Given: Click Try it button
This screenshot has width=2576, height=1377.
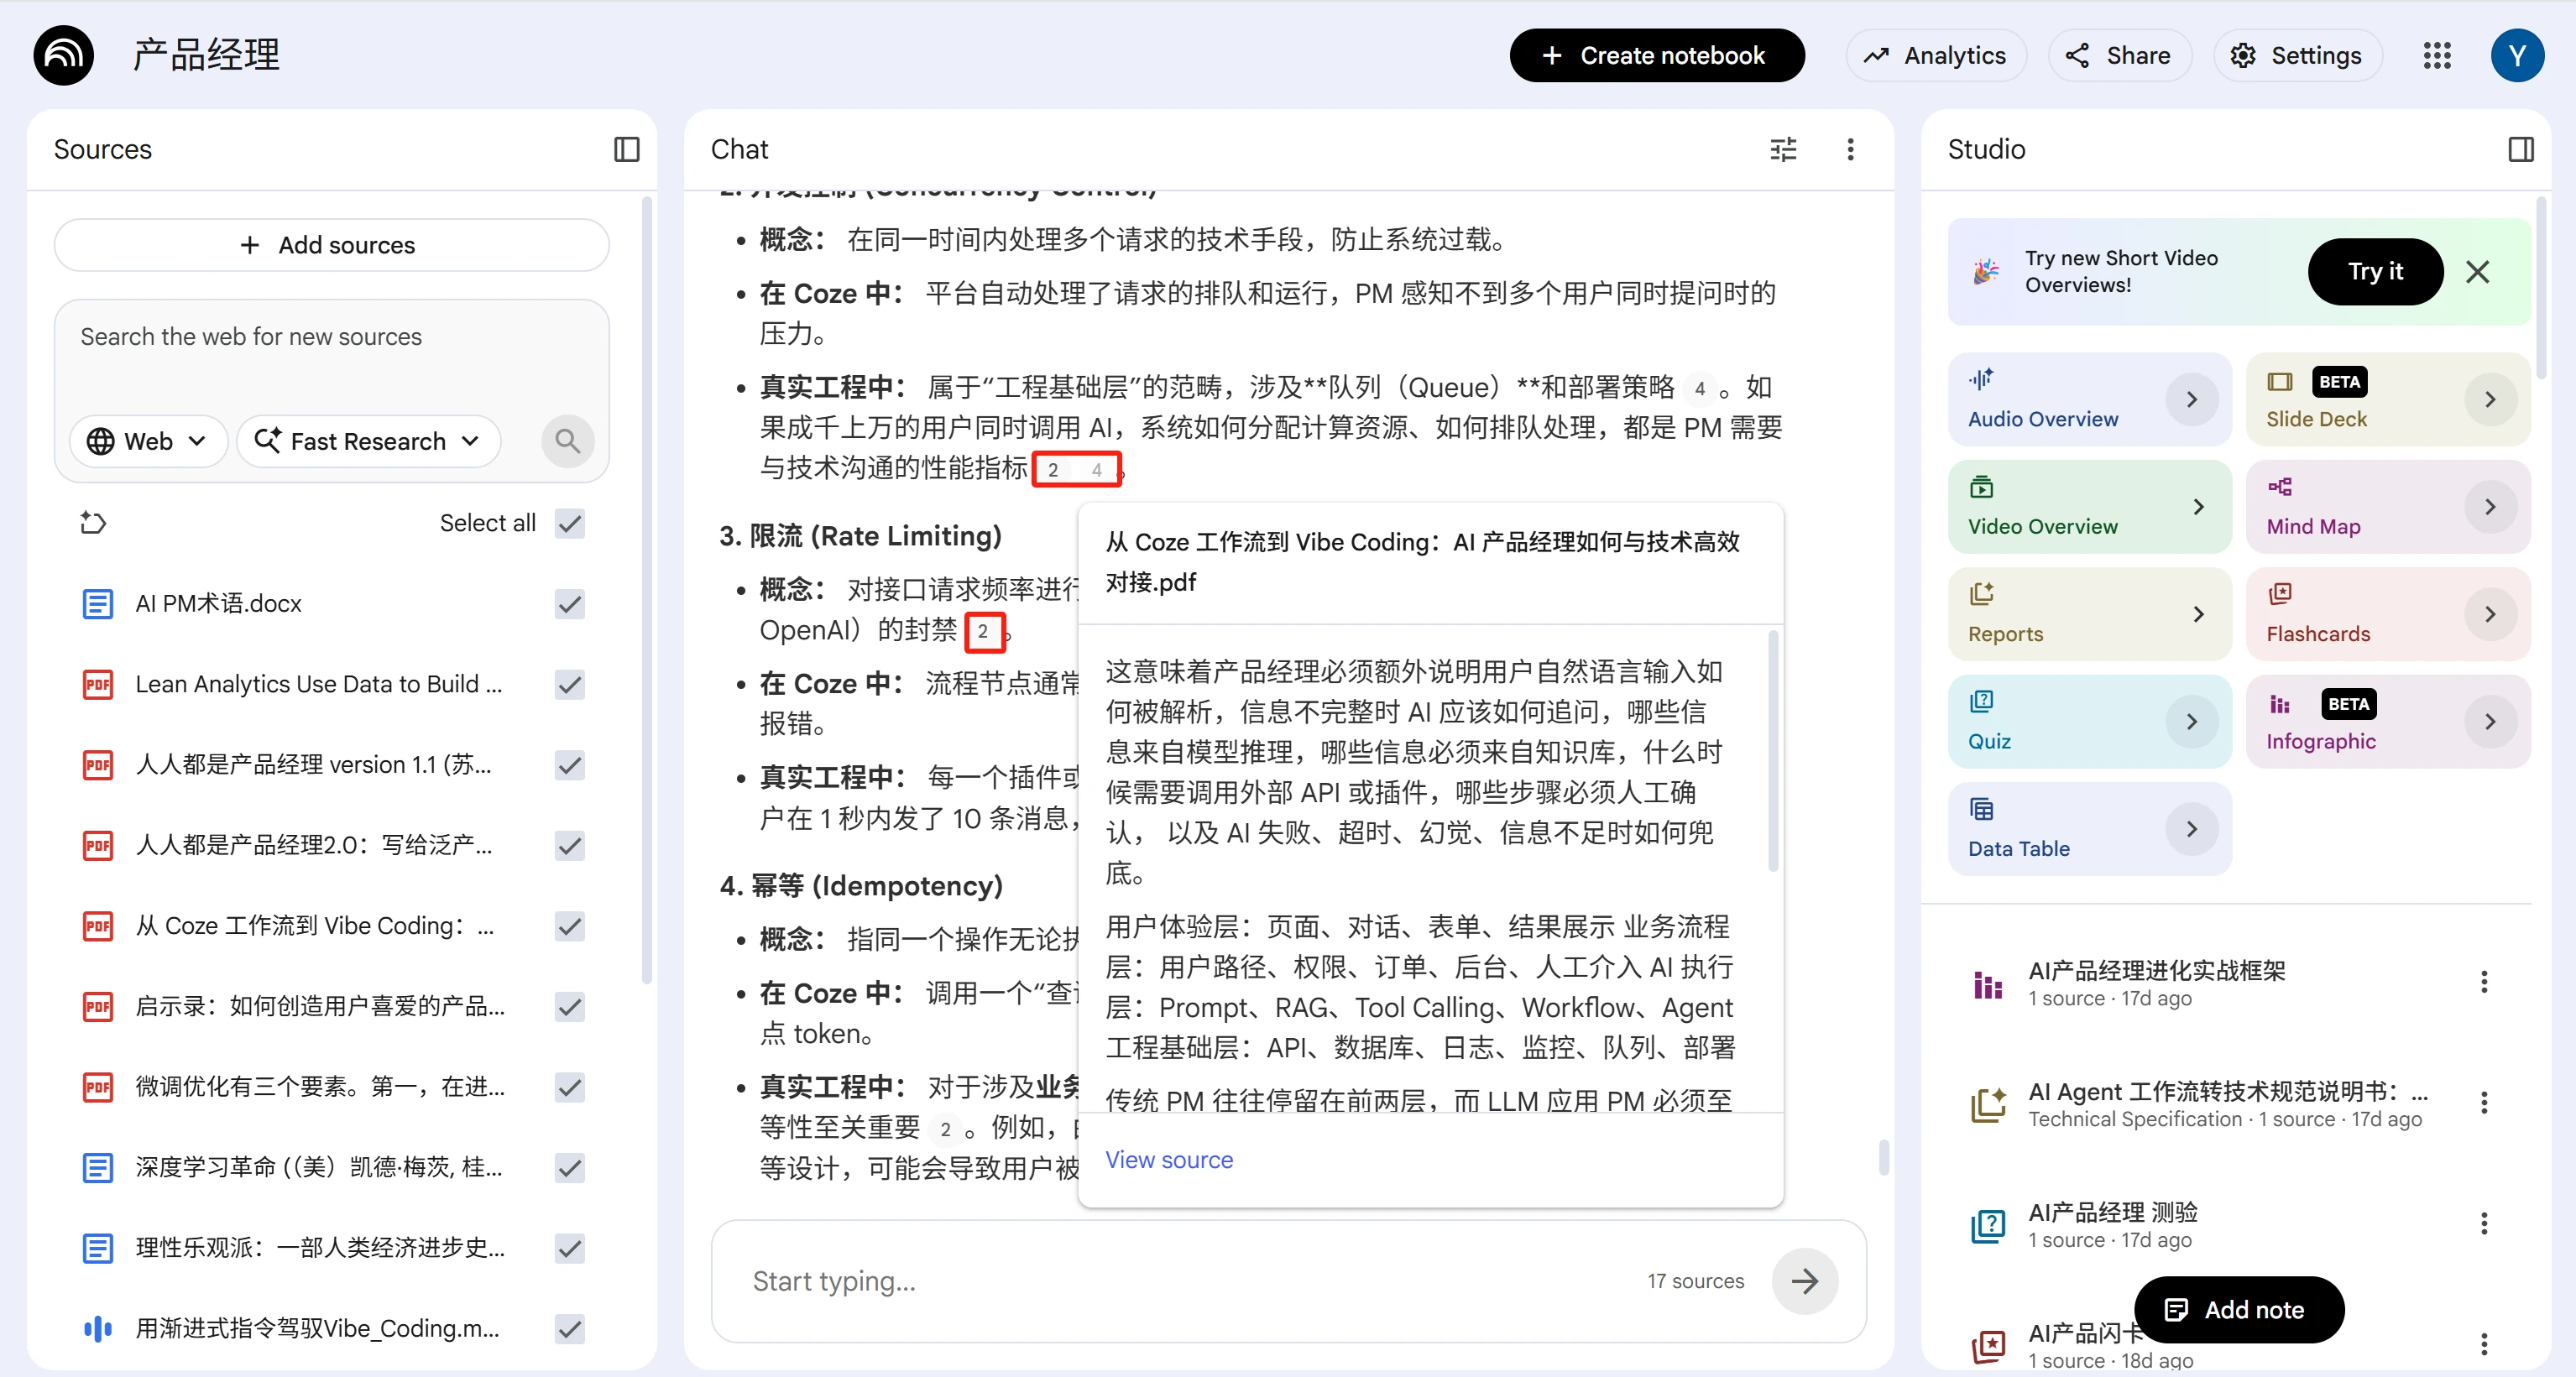Looking at the screenshot, I should (2375, 272).
